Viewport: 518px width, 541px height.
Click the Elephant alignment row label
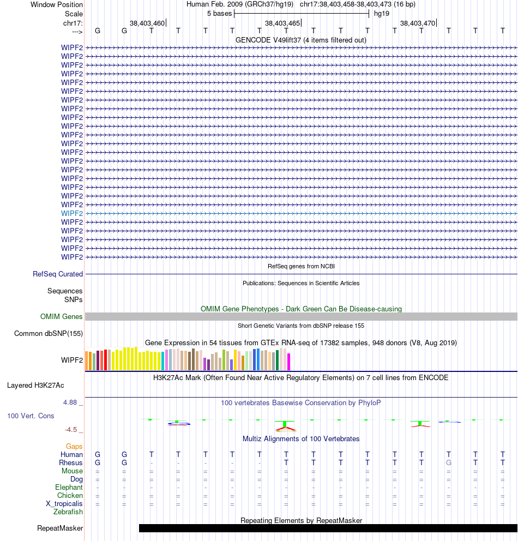[x=69, y=487]
